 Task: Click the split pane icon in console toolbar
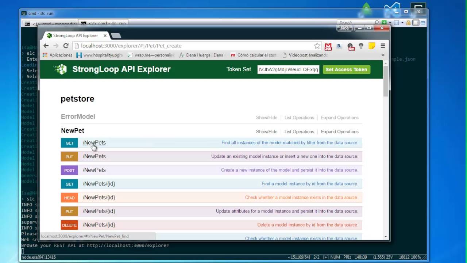click(x=416, y=23)
